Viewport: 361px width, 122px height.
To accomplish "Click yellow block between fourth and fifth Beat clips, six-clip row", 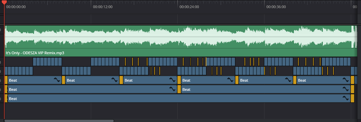I will [237, 80].
